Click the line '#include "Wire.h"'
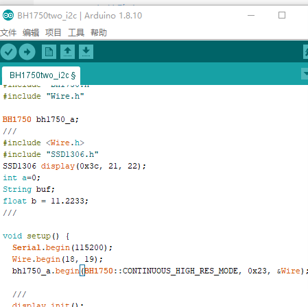This screenshot has height=307, width=308. [x=43, y=96]
